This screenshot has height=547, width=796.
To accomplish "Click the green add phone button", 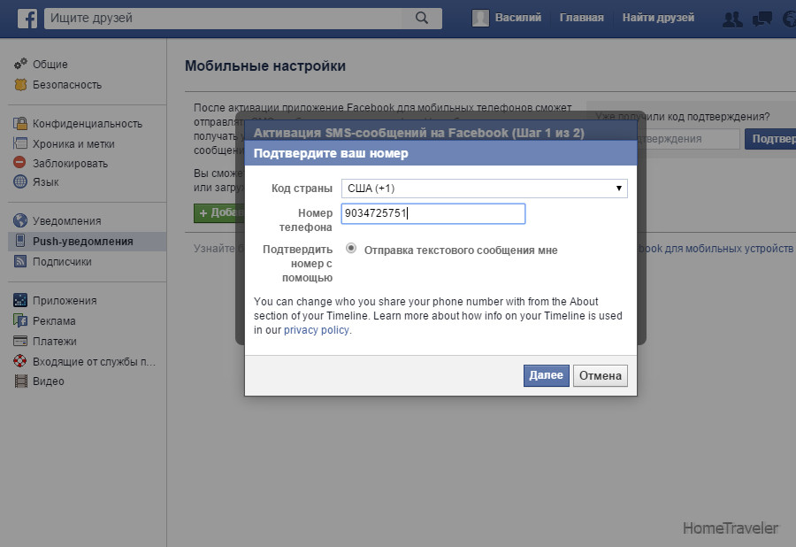I will [219, 212].
